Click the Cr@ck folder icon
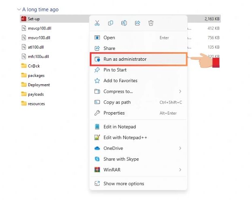The height and width of the screenshot is (200, 252). coord(24,66)
